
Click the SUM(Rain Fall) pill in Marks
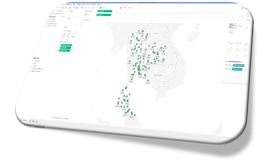66,45
